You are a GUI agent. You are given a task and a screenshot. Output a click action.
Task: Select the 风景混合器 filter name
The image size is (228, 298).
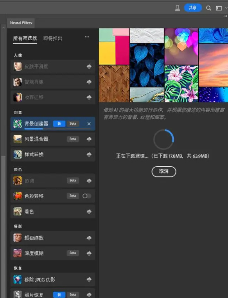coord(36,139)
